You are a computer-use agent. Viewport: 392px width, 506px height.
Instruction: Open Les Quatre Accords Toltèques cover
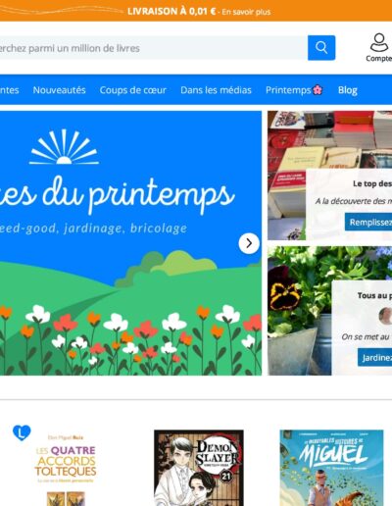pos(66,468)
